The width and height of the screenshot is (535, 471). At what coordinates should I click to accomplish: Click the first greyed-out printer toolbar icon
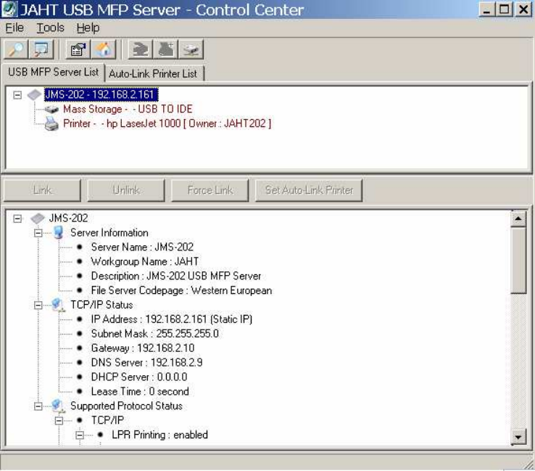pos(139,49)
